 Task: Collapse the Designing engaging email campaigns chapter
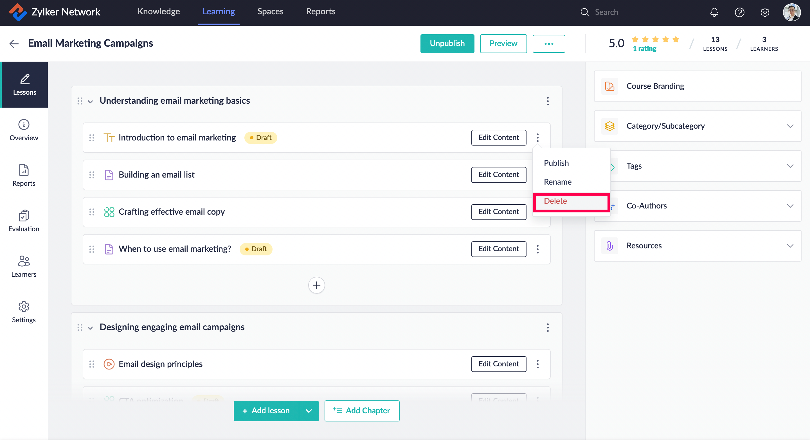click(x=90, y=328)
